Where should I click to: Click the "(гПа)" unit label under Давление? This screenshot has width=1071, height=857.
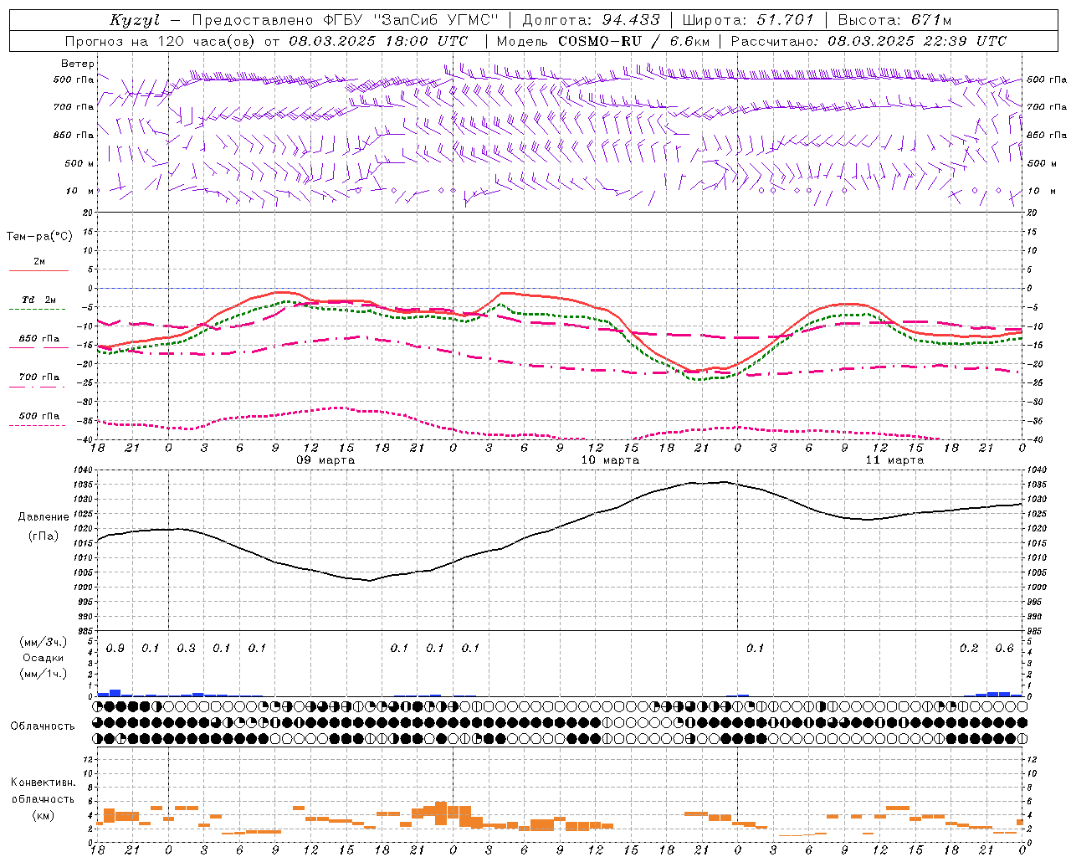tap(44, 536)
